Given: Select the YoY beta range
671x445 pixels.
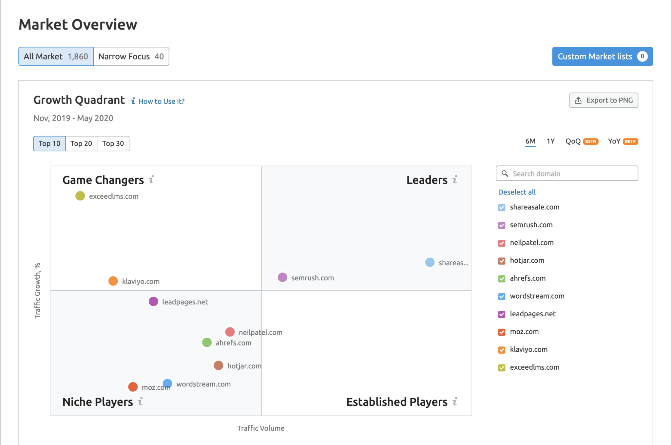Looking at the screenshot, I should click(x=623, y=141).
